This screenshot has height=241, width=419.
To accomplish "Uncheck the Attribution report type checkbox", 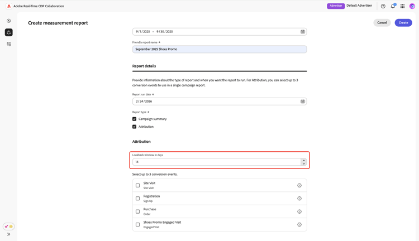I will 135,127.
